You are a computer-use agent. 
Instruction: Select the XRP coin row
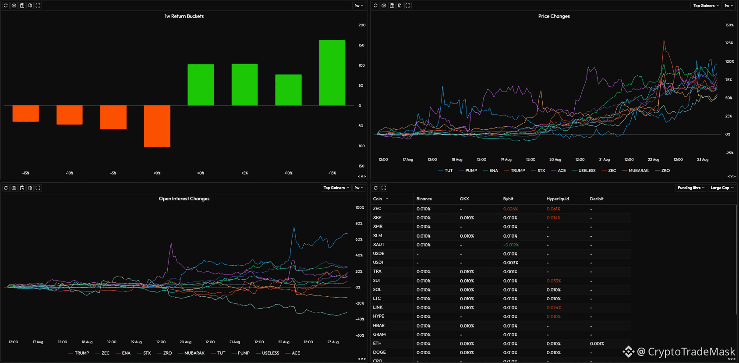click(x=501, y=218)
